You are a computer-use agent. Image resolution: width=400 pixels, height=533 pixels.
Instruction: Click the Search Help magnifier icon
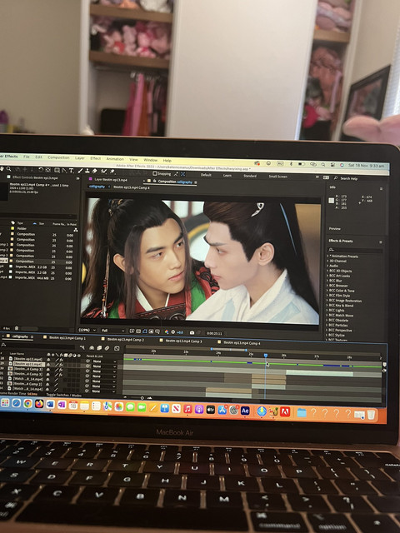[x=335, y=177]
